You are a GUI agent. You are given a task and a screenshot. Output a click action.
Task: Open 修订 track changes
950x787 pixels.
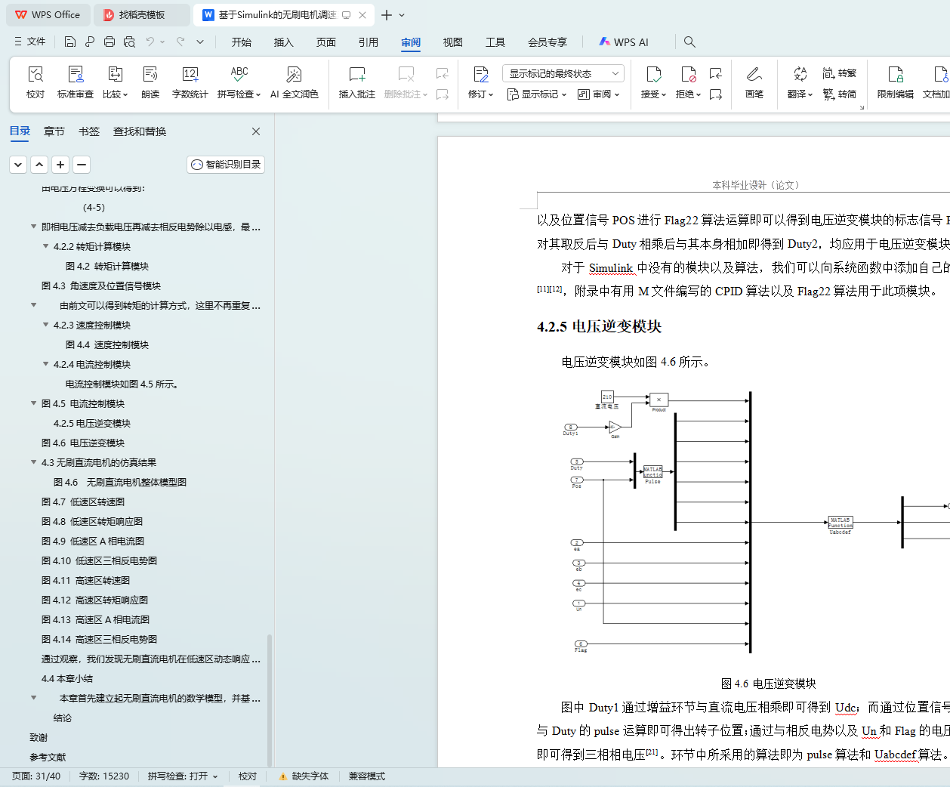[480, 82]
